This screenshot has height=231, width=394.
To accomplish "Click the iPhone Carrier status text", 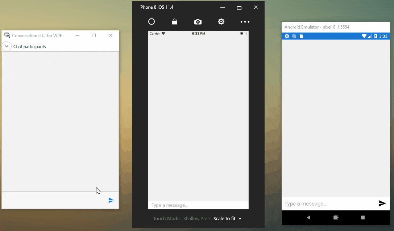I will (x=154, y=33).
